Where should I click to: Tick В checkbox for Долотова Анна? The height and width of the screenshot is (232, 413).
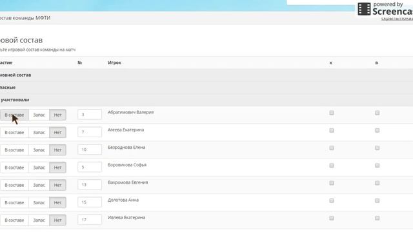377,200
